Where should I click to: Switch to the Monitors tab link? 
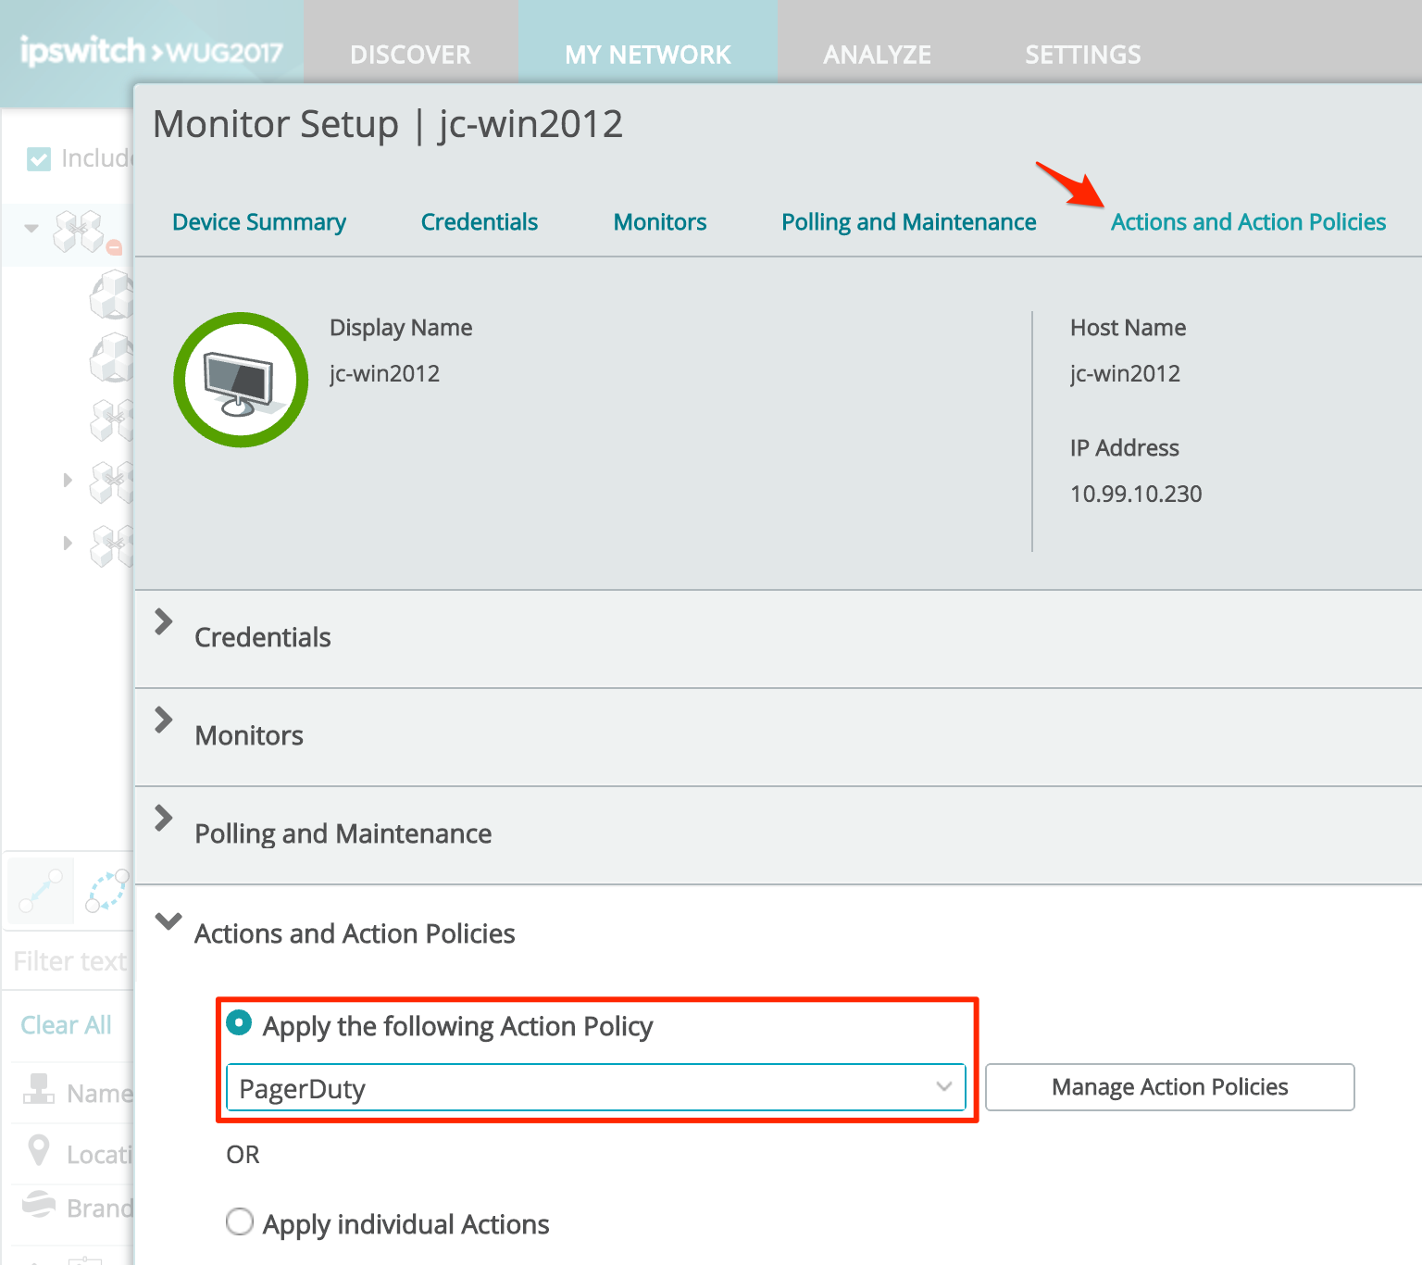tap(659, 222)
